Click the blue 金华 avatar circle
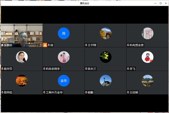Screen dimensions: 169x113 click(x=64, y=81)
